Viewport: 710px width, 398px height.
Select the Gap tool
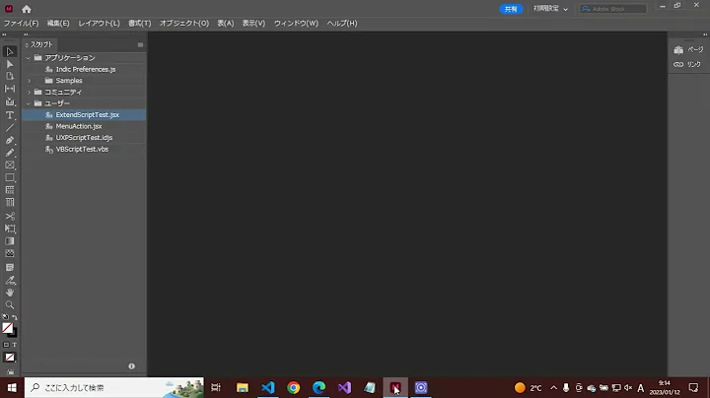tap(10, 89)
